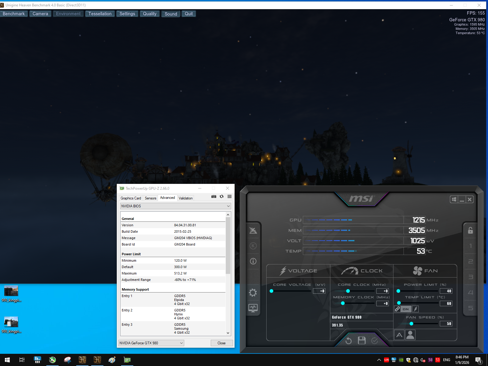This screenshot has height=366, width=488.
Task: Click the Core Clock slider handle
Action: click(x=348, y=291)
